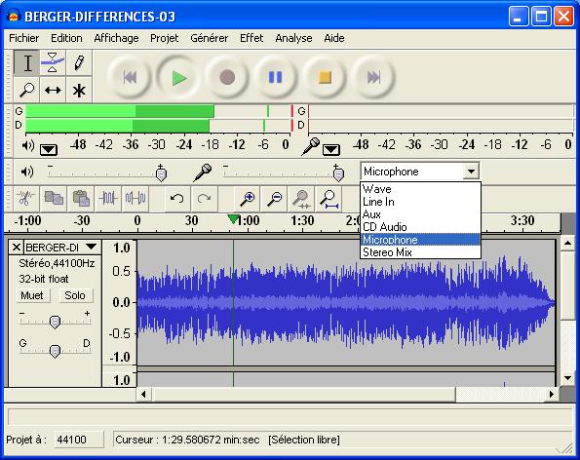The height and width of the screenshot is (460, 580).
Task: Select the Zoom magnifier tool
Action: click(26, 90)
